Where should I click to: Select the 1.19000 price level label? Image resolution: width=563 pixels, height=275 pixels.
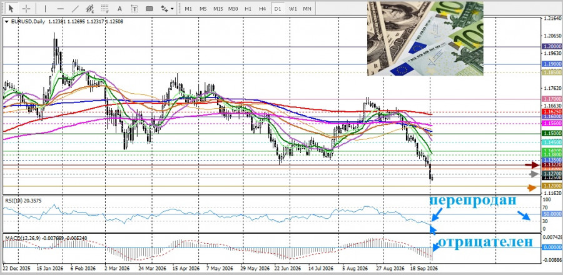[552, 64]
